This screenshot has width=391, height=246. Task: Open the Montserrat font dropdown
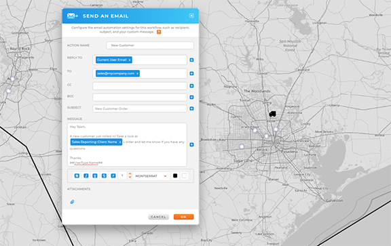151,176
